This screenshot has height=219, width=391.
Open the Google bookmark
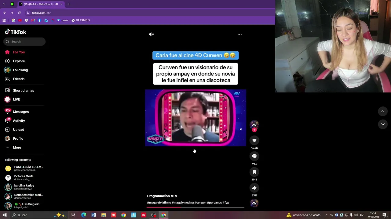pyautogui.click(x=13, y=20)
